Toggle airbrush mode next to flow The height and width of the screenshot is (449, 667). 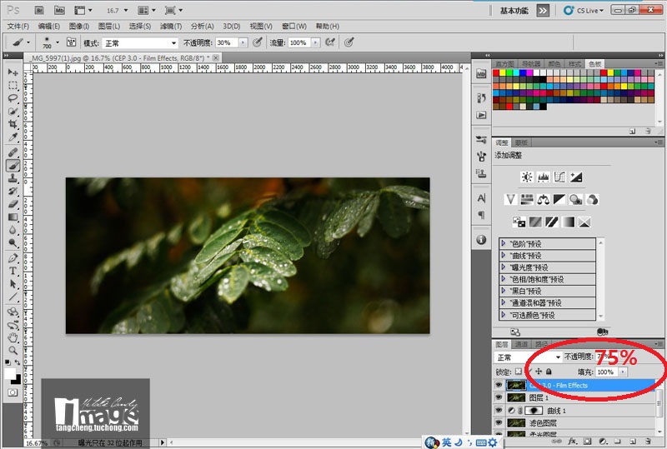pos(329,42)
